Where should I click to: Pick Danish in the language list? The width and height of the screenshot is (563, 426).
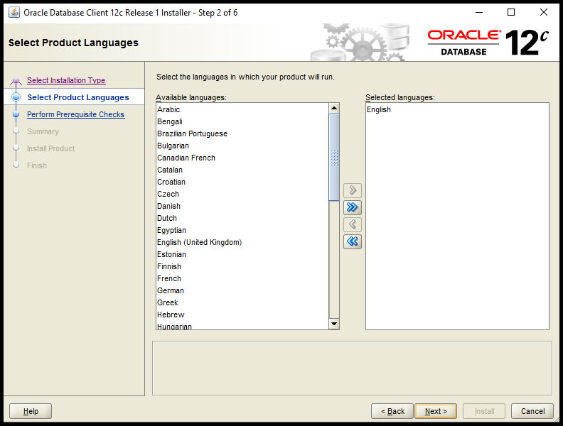(242, 206)
